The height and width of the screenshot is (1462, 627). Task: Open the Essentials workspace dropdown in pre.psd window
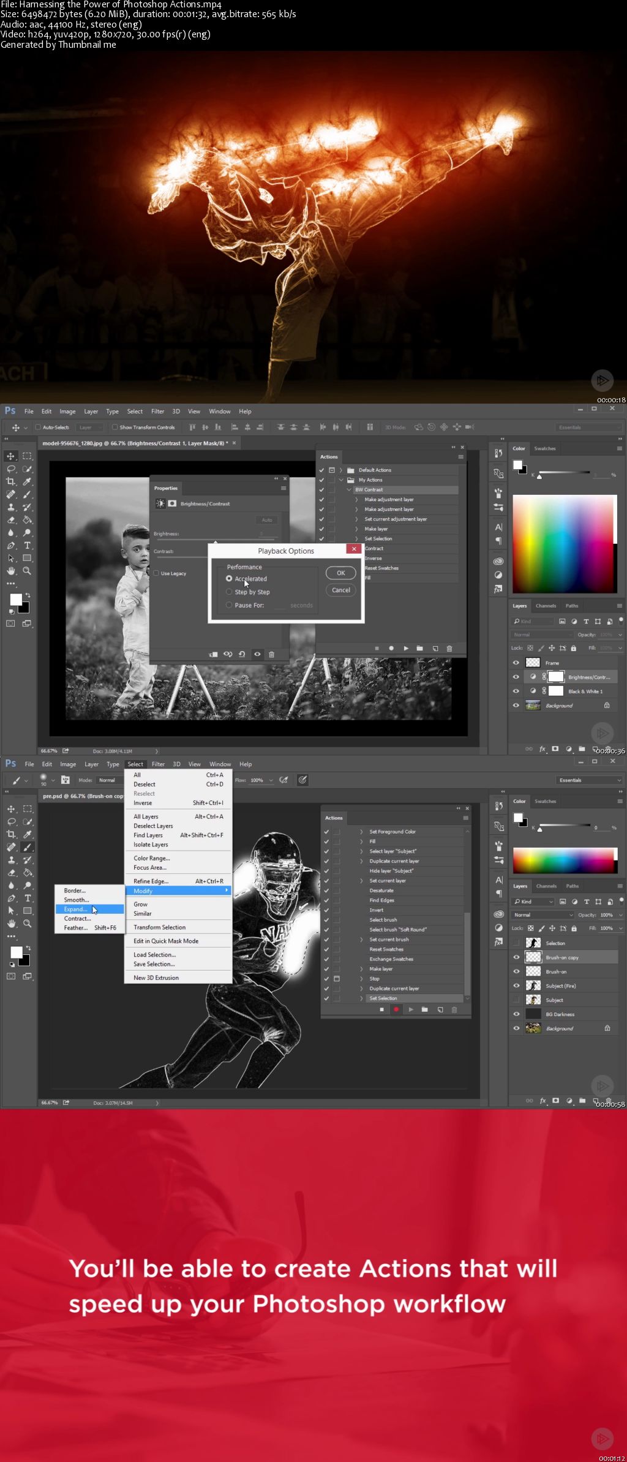[x=590, y=780]
